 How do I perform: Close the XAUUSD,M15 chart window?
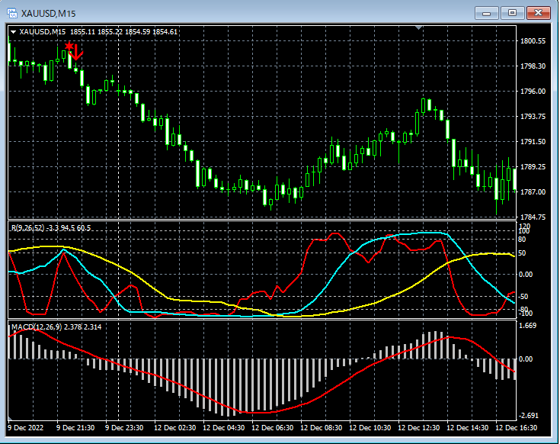537,12
